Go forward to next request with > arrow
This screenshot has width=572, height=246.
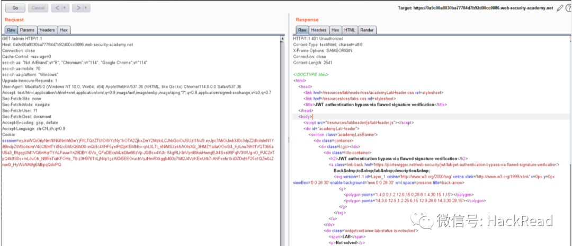tap(78, 7)
